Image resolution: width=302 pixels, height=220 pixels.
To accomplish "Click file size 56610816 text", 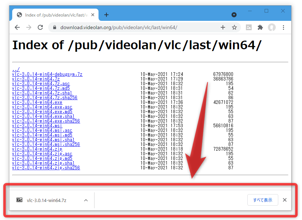I will 223,125.
